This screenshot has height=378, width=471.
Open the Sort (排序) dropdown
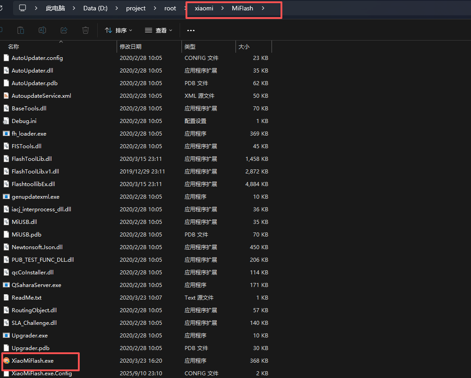118,30
